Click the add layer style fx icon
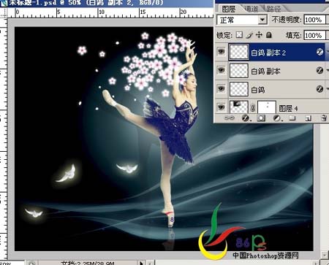The image size is (329, 265). tap(245, 118)
